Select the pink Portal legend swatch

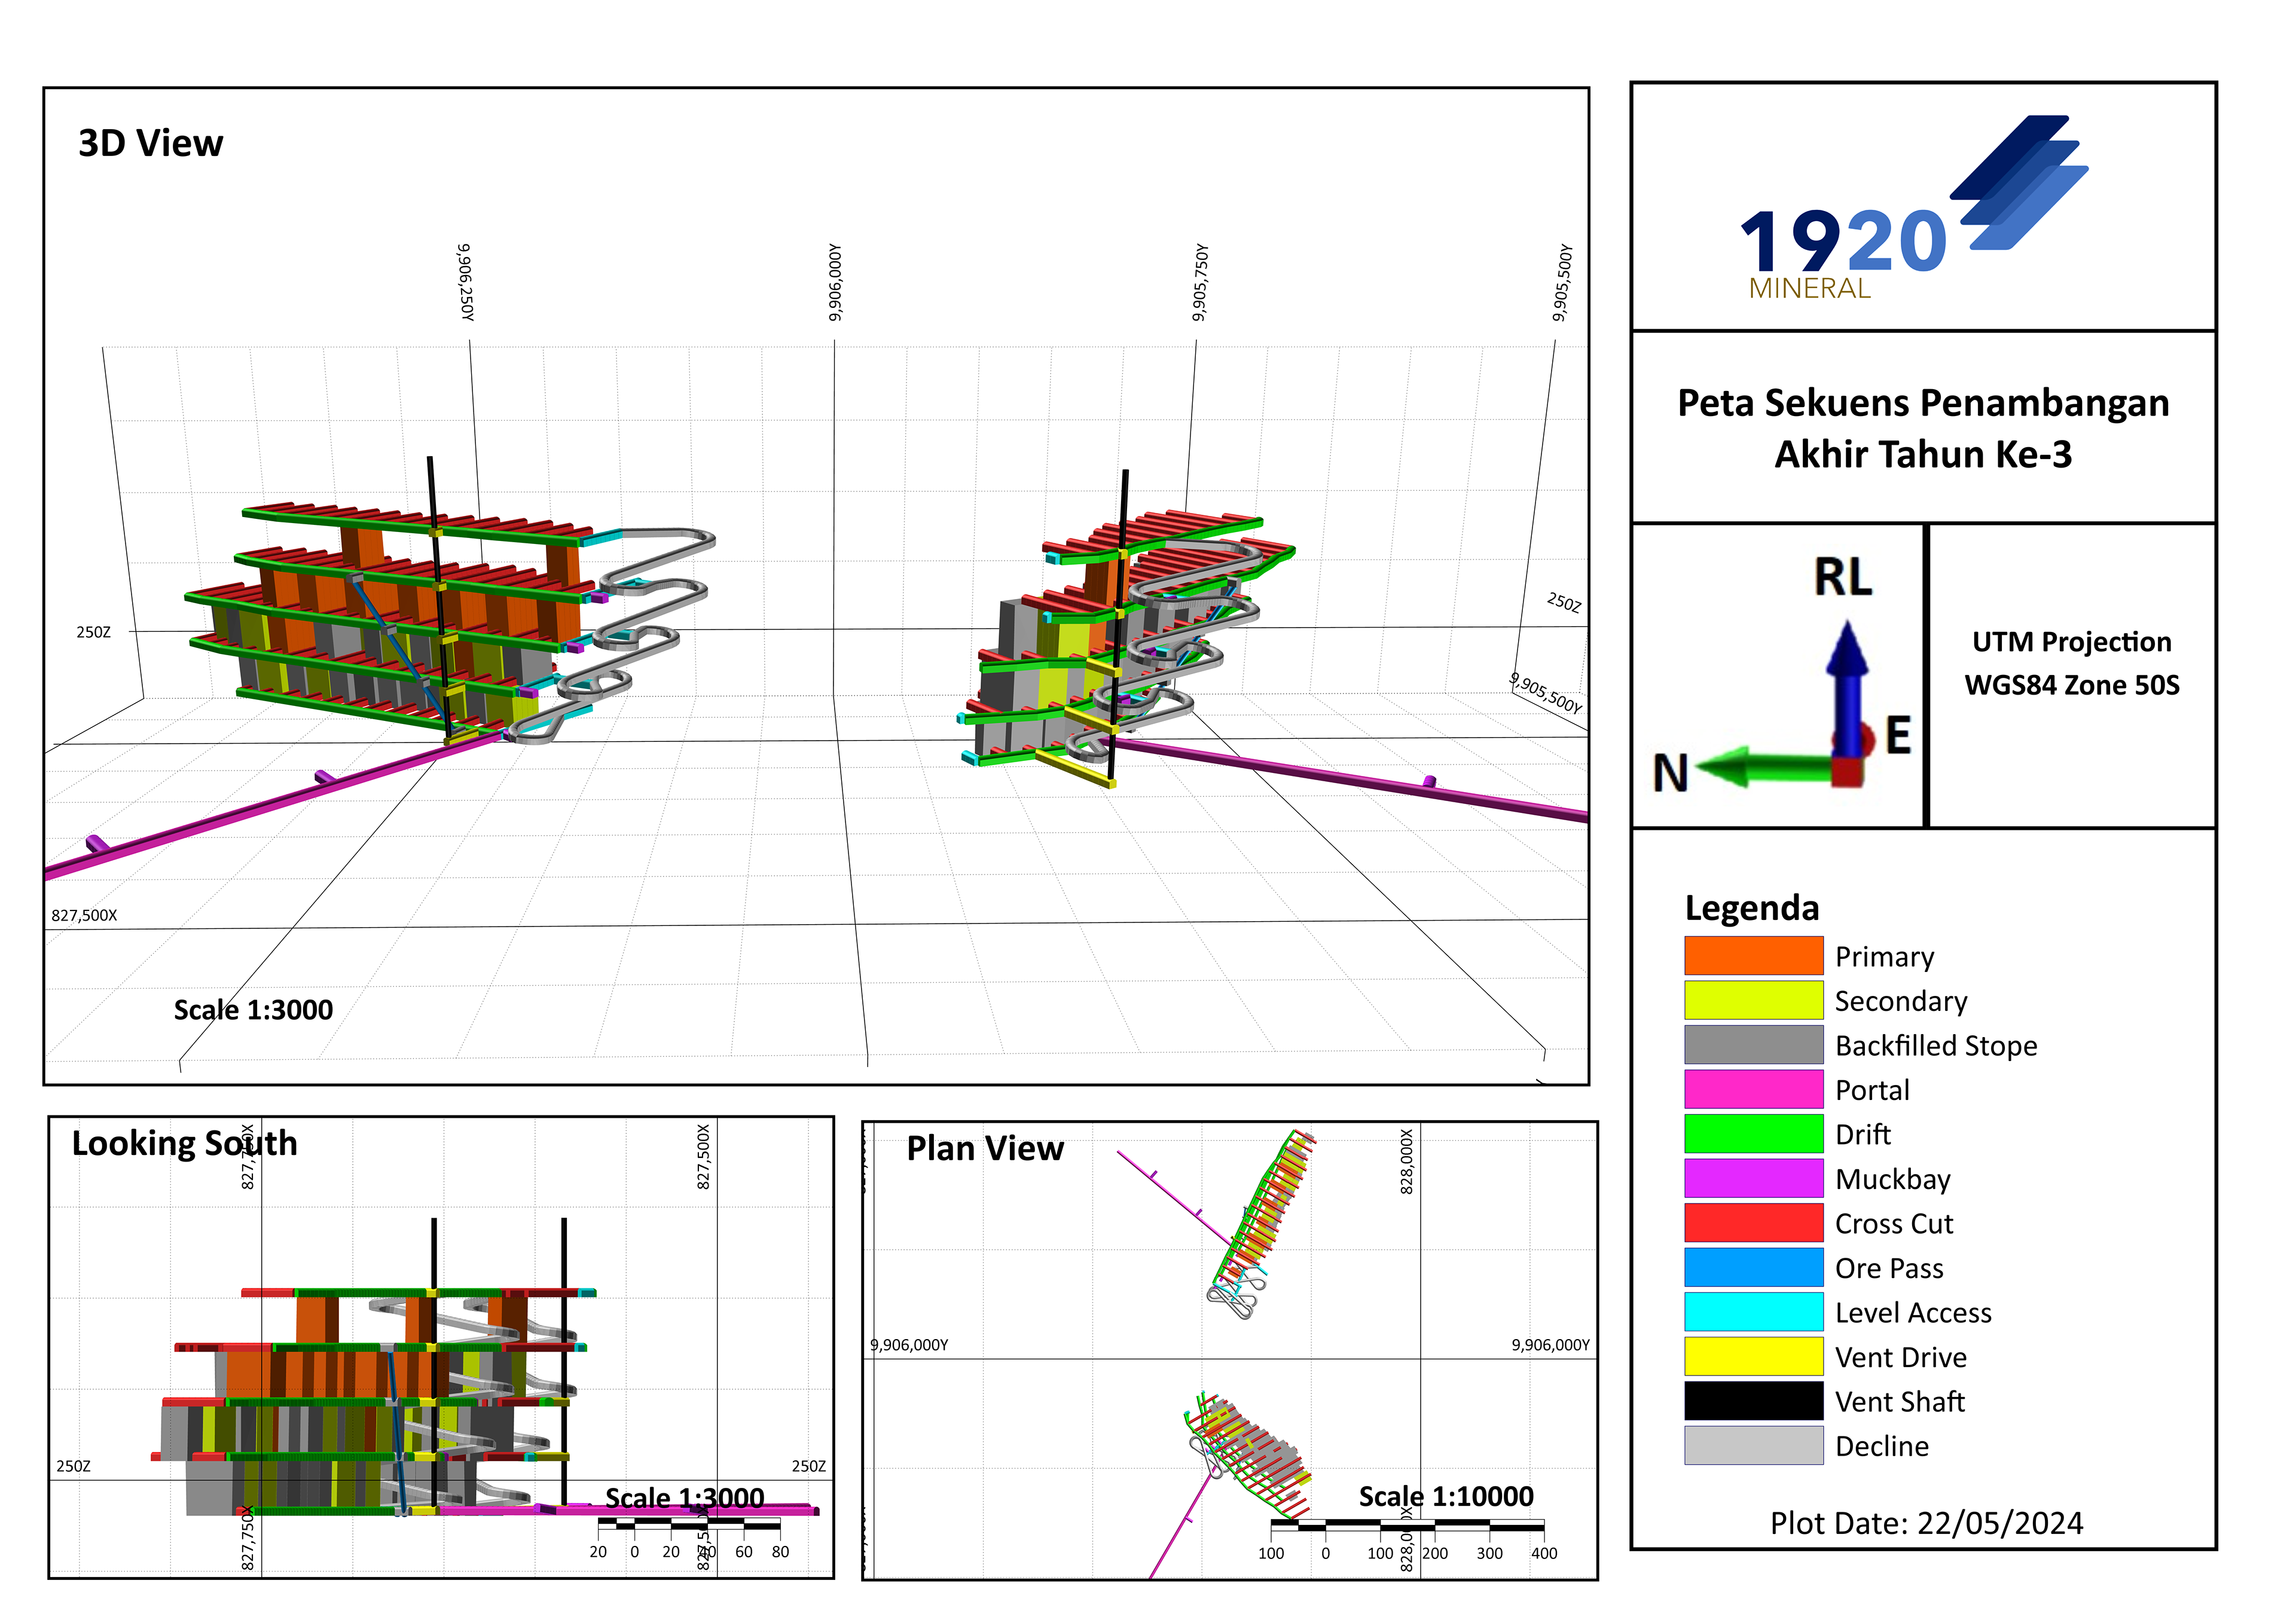(x=1753, y=1089)
